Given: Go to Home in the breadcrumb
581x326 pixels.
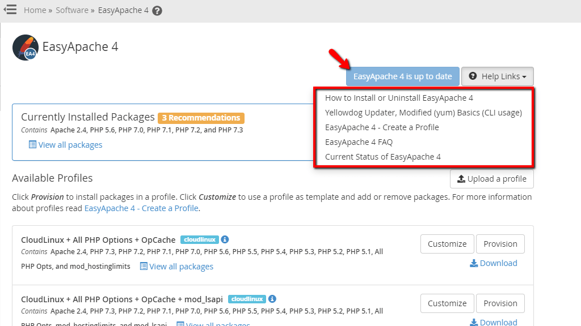Looking at the screenshot, I should coord(35,10).
